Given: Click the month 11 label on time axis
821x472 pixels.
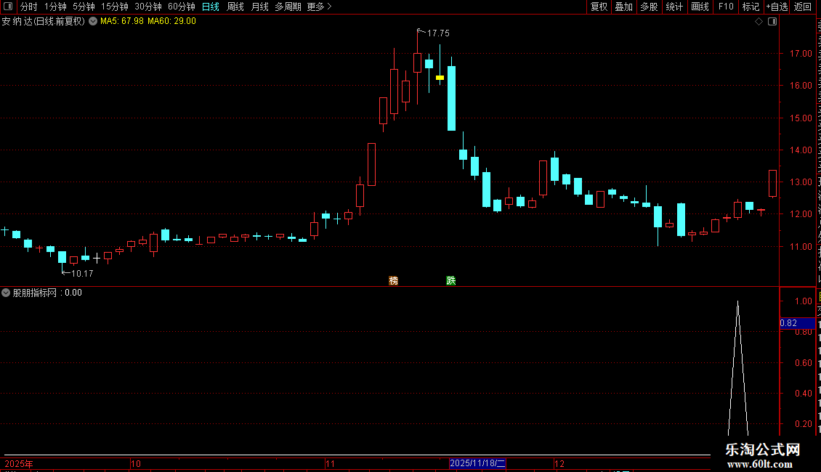Looking at the screenshot, I should coord(330,464).
